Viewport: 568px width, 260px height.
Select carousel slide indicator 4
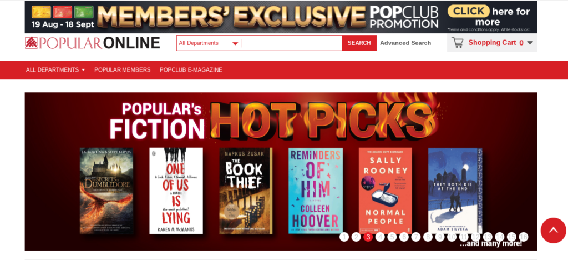pos(380,237)
